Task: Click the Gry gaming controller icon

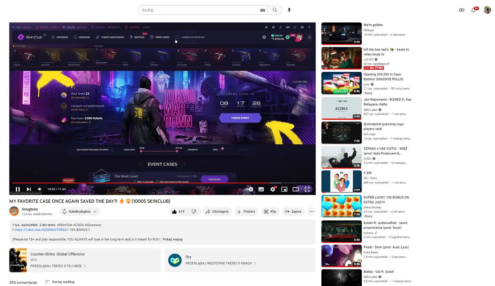Action: tap(175, 260)
